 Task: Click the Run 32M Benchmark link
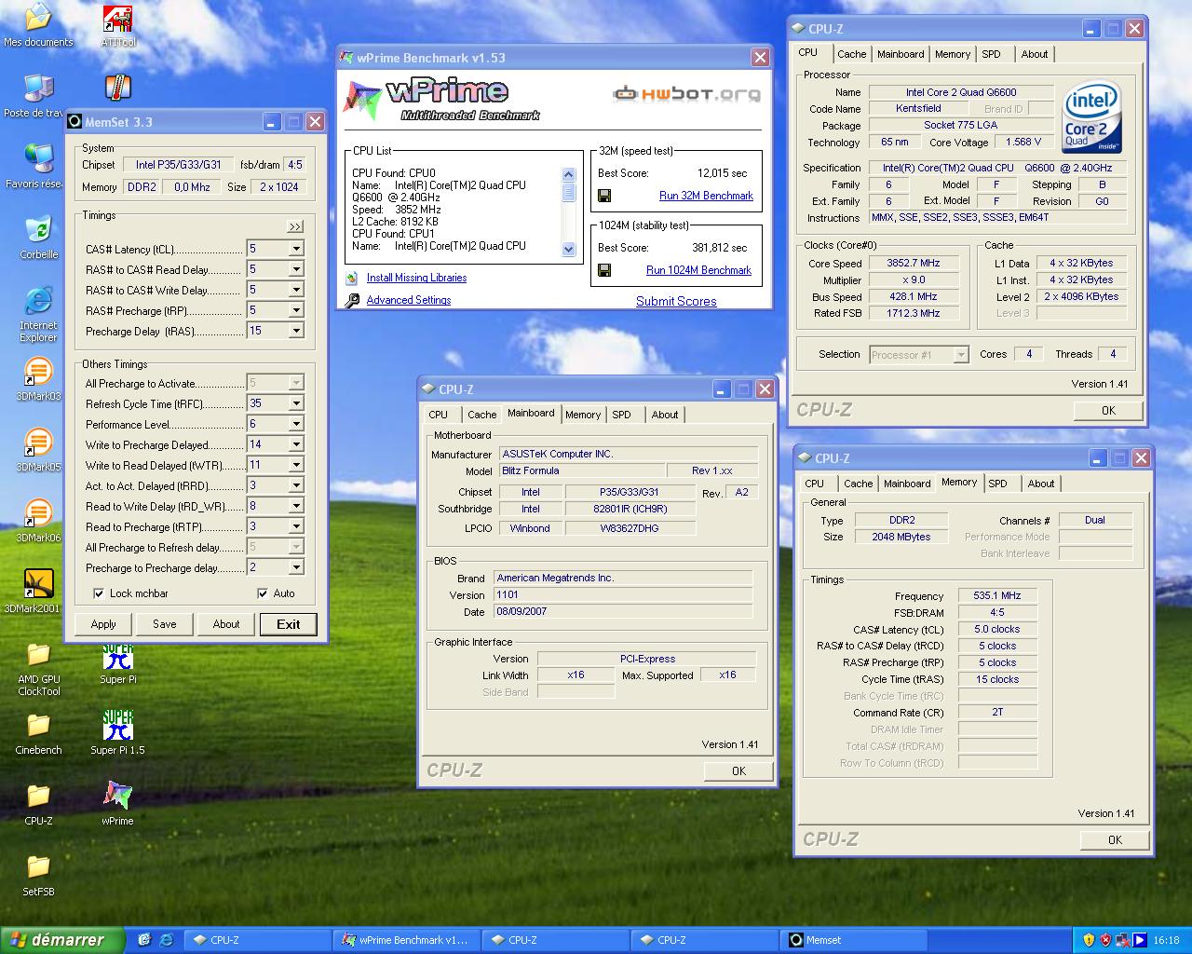pyautogui.click(x=706, y=196)
